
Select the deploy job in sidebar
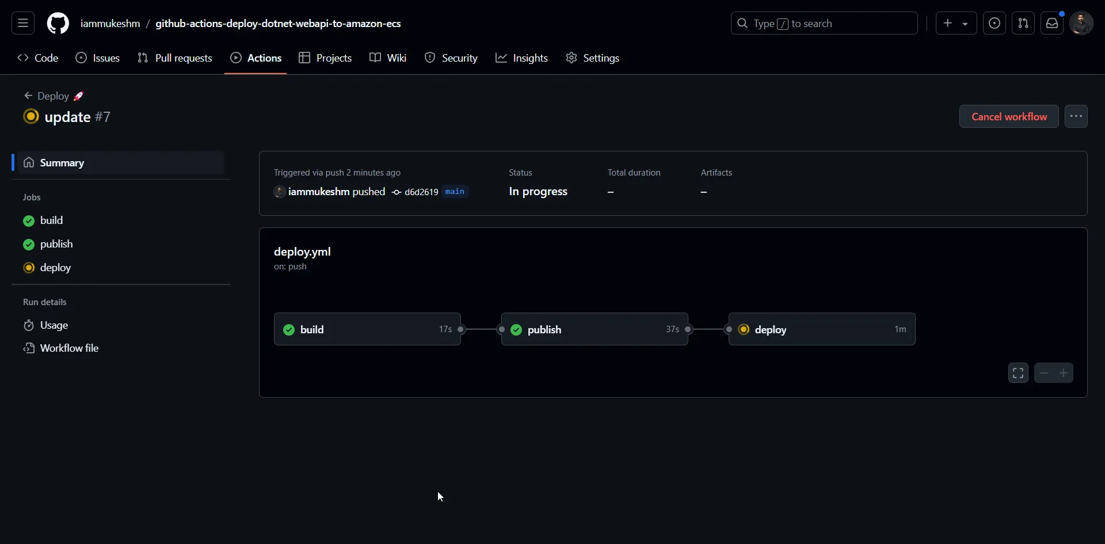coord(55,268)
